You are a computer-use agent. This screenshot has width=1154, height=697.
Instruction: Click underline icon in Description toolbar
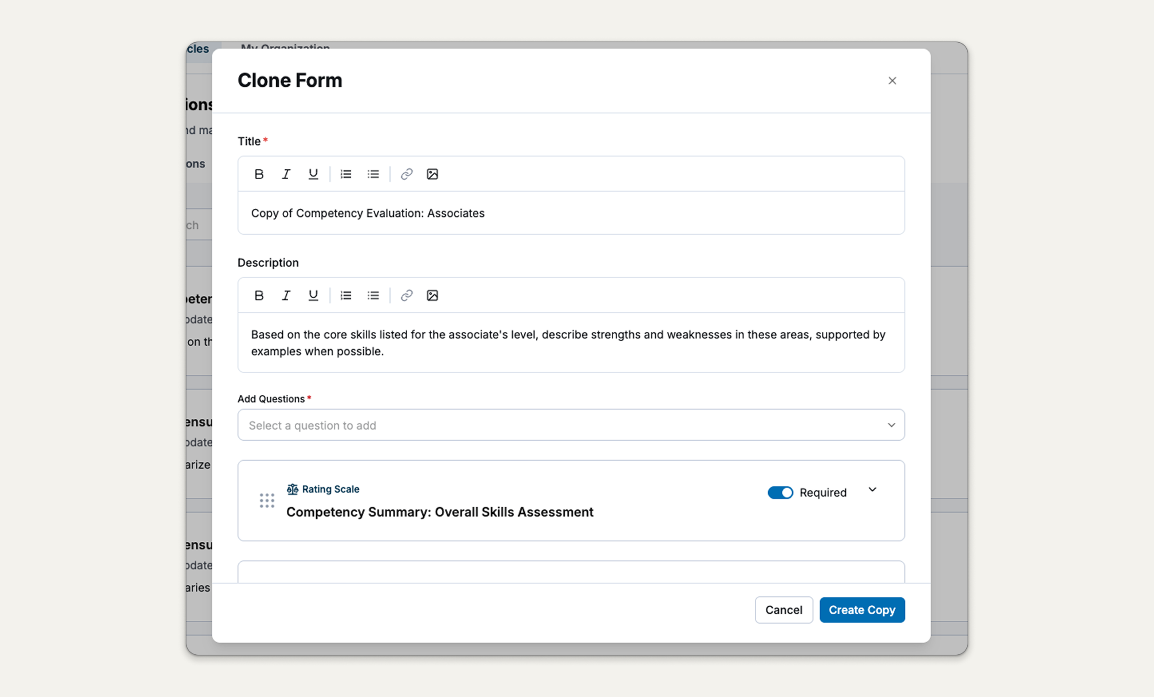(313, 295)
